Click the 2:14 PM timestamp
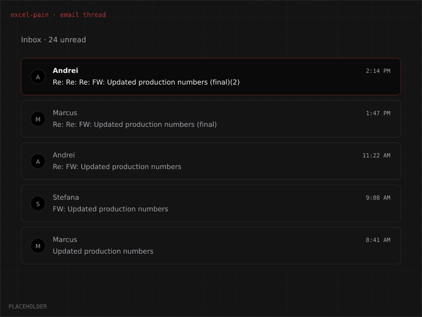Viewport: 422px width, 317px height. click(378, 71)
